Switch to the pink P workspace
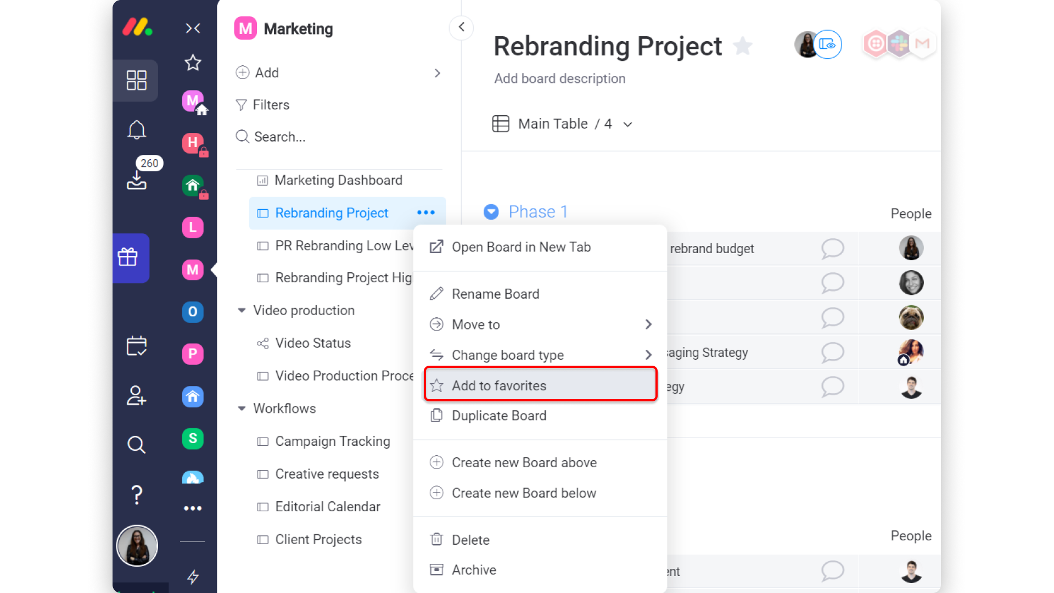 click(193, 354)
